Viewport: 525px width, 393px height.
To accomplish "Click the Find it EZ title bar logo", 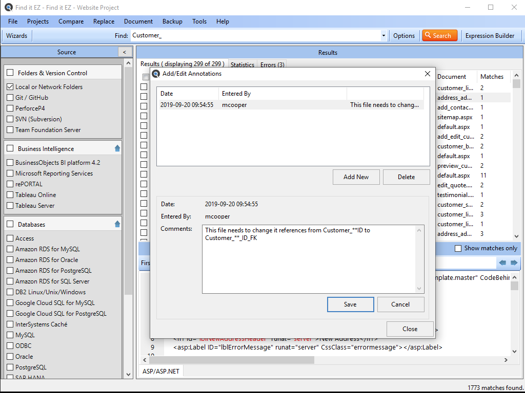I will pos(8,8).
